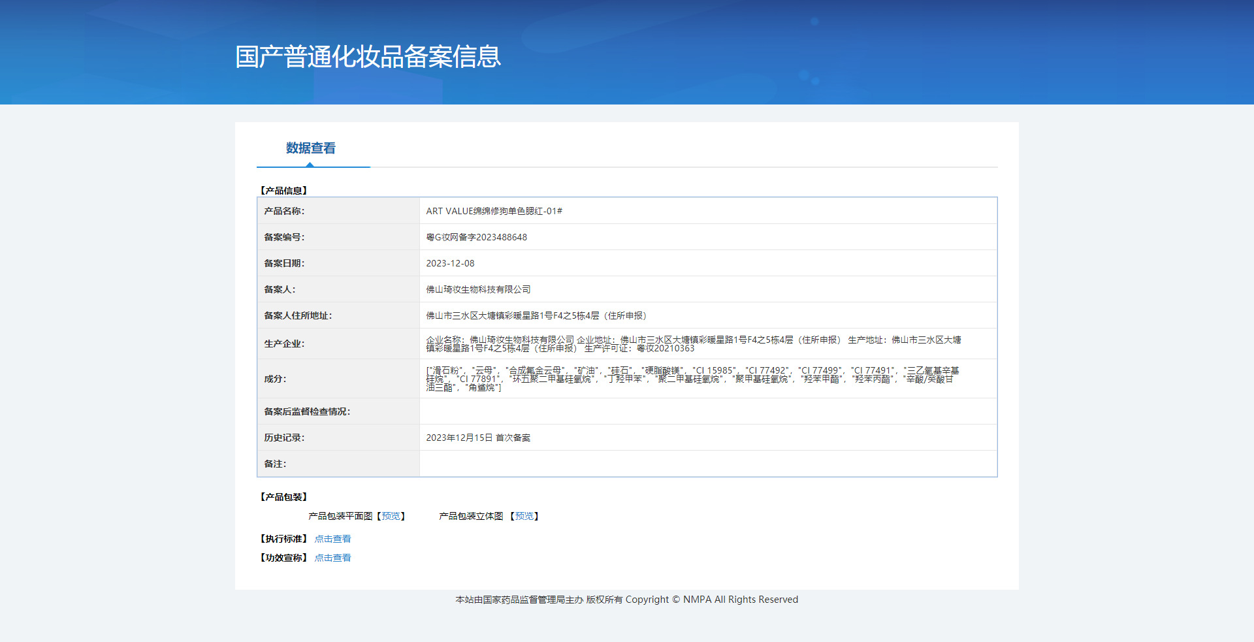
Task: Click the 产品包装平面图 label text
Action: pos(340,516)
